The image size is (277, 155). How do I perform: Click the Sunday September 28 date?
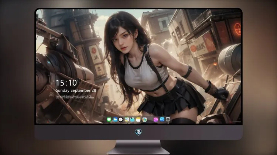(x=76, y=90)
